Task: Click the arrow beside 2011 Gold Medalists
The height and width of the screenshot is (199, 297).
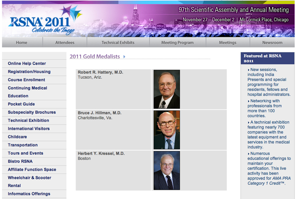Action: 124,56
